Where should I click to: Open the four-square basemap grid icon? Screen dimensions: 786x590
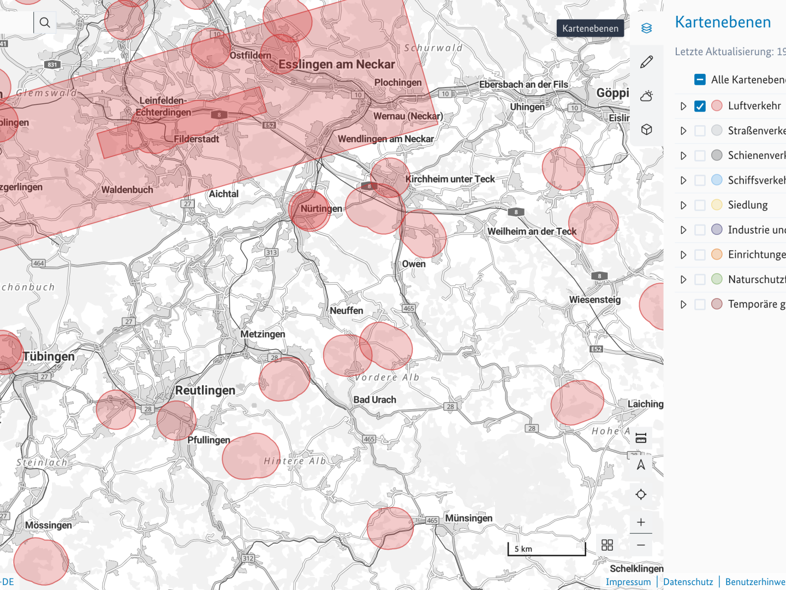tap(607, 545)
